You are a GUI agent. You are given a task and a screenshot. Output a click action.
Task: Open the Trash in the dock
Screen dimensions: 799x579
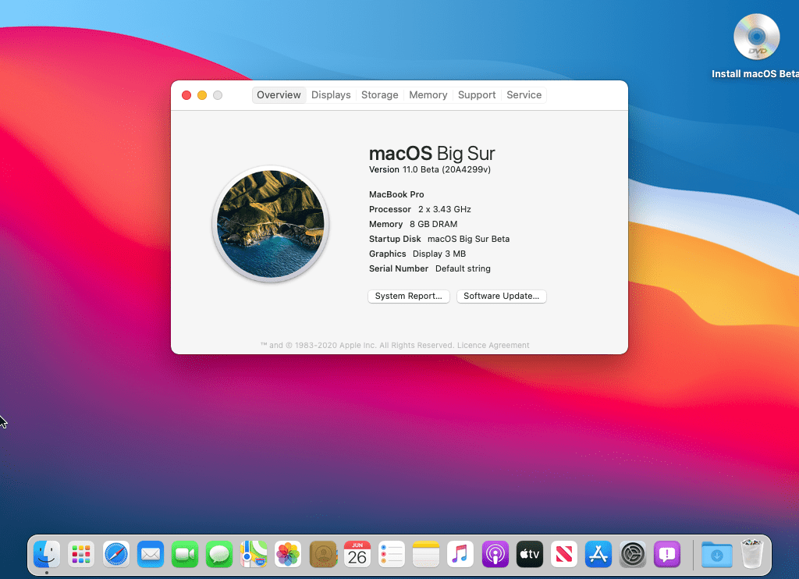click(751, 554)
